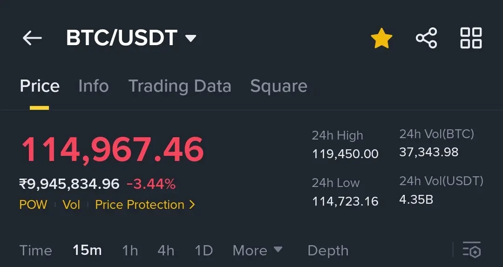The width and height of the screenshot is (503, 267).
Task: Click the POW tag link
Action: pyautogui.click(x=34, y=205)
